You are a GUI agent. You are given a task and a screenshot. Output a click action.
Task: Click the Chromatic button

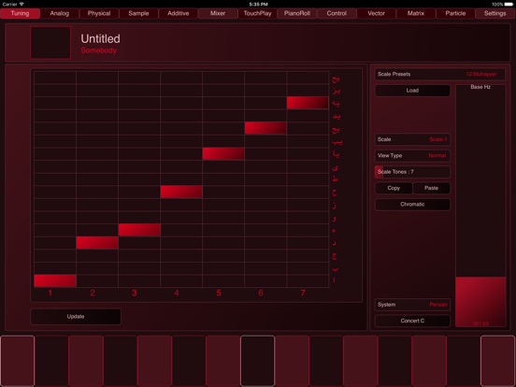(x=412, y=204)
